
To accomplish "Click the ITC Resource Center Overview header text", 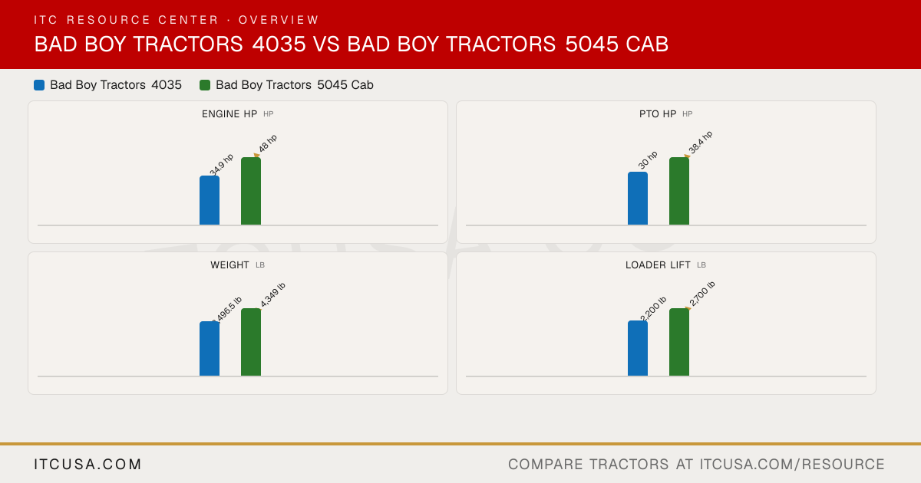I will coord(177,20).
